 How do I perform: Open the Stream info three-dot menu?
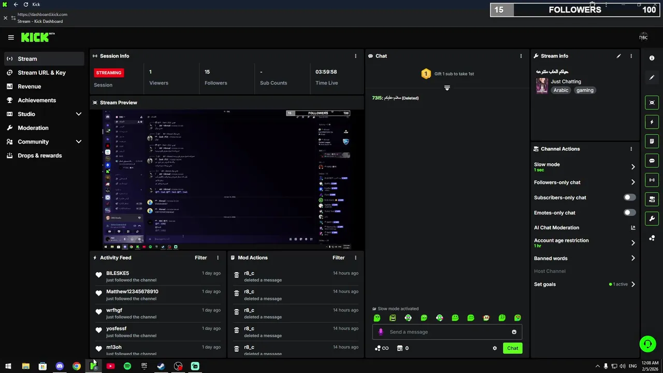(631, 56)
